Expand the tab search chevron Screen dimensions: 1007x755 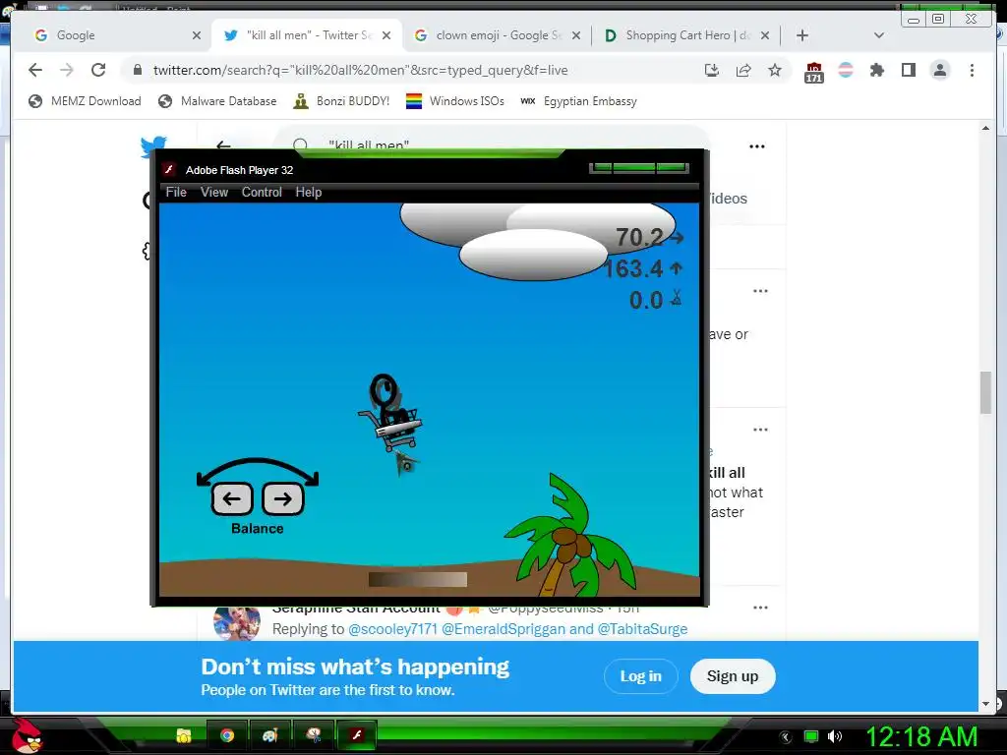pos(879,35)
